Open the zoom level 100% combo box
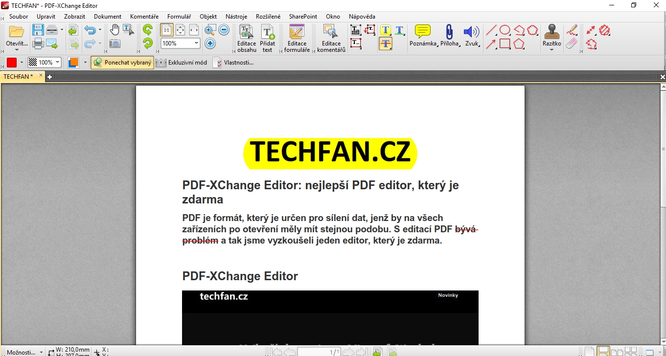Viewport: 666px width, 356px height. pyautogui.click(x=180, y=44)
